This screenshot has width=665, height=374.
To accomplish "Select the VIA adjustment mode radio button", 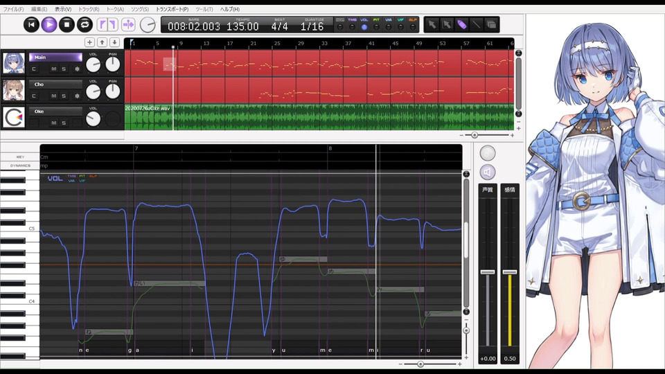I will (x=389, y=27).
